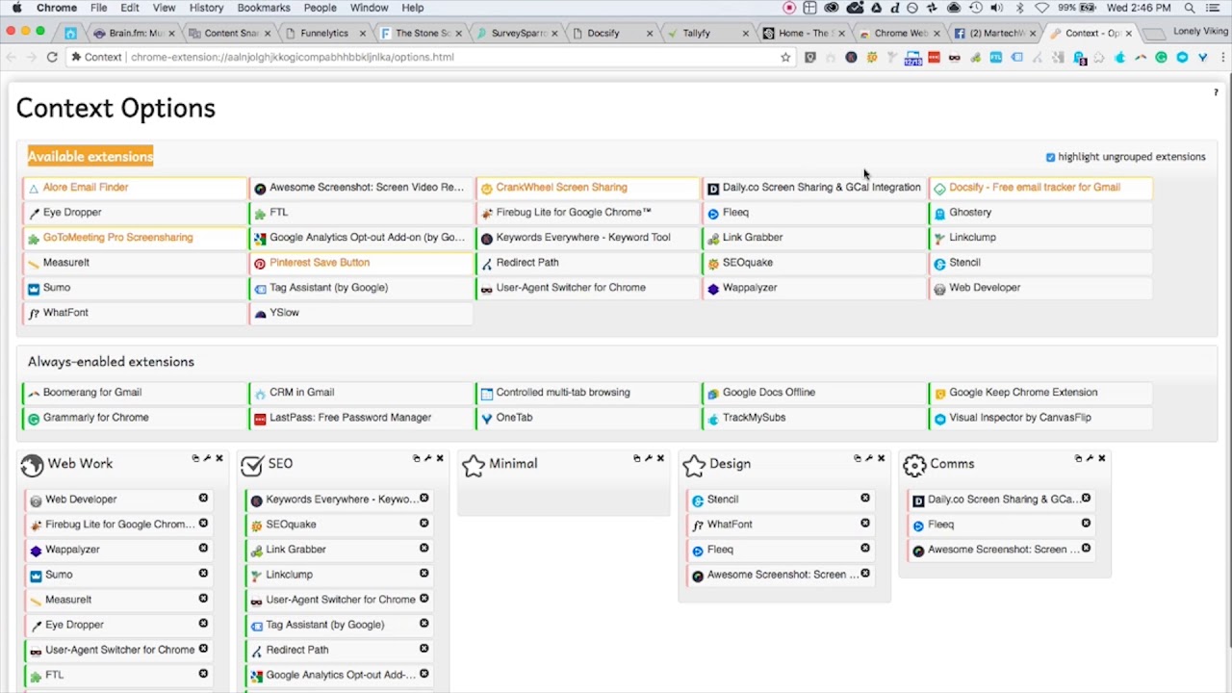The height and width of the screenshot is (693, 1232).
Task: Open the People menu
Action: click(321, 8)
